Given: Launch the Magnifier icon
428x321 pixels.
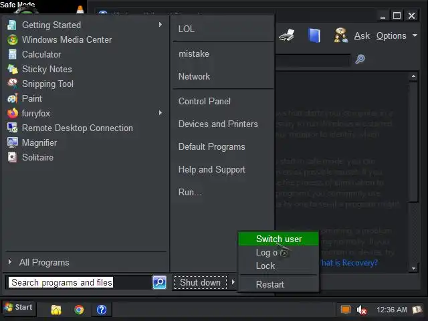Looking at the screenshot, I should point(12,142).
